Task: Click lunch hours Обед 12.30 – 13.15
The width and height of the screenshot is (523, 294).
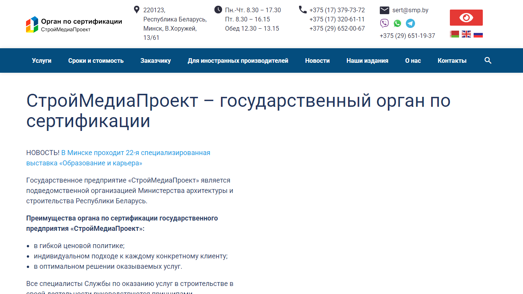Action: click(x=252, y=28)
